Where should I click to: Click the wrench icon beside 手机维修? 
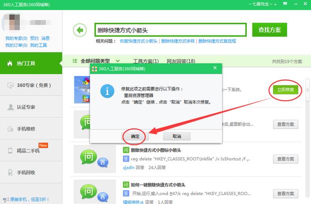tap(10, 129)
